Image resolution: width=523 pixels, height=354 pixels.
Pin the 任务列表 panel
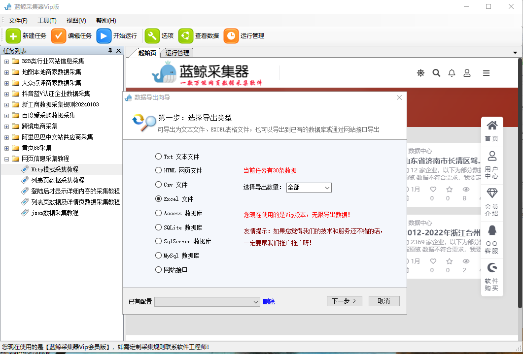(110, 51)
